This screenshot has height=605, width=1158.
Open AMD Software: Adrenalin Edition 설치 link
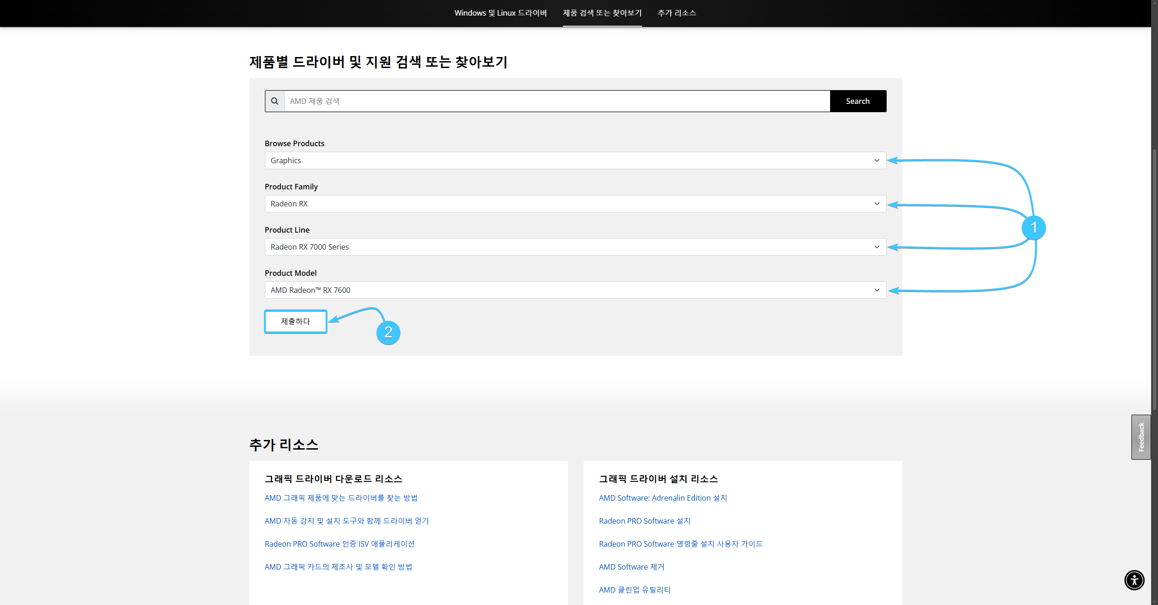(663, 498)
